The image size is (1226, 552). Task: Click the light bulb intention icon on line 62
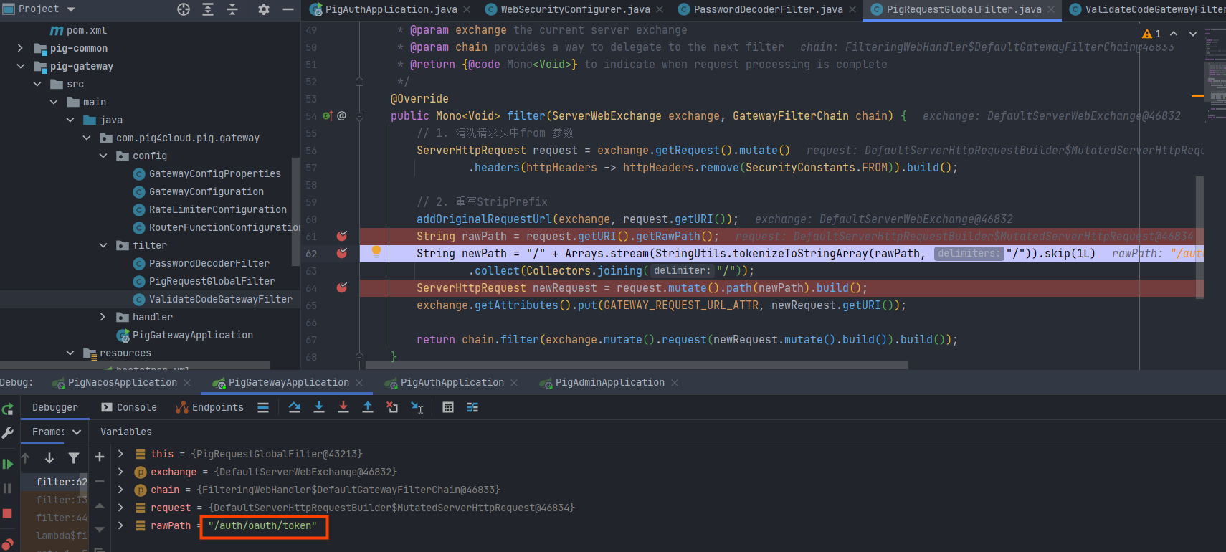376,252
